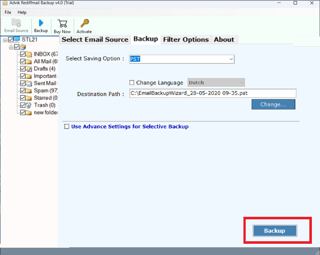Viewport: 320px width, 255px height.
Task: Click the app envelope icon in title bar
Action: tap(5, 3)
